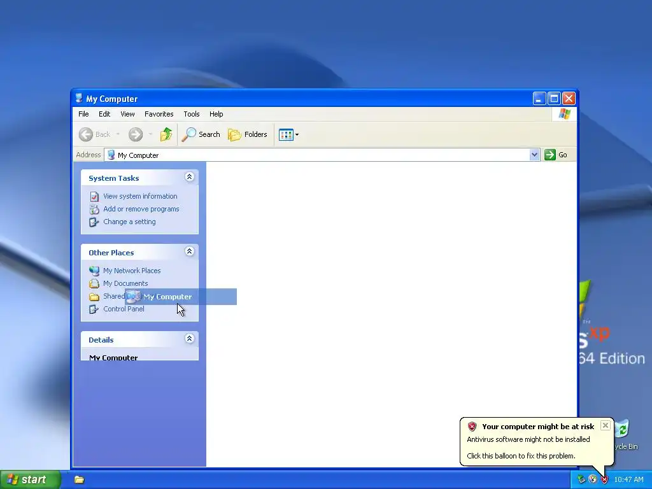Close the security warning balloon
Viewport: 652px width, 489px height.
(x=606, y=425)
